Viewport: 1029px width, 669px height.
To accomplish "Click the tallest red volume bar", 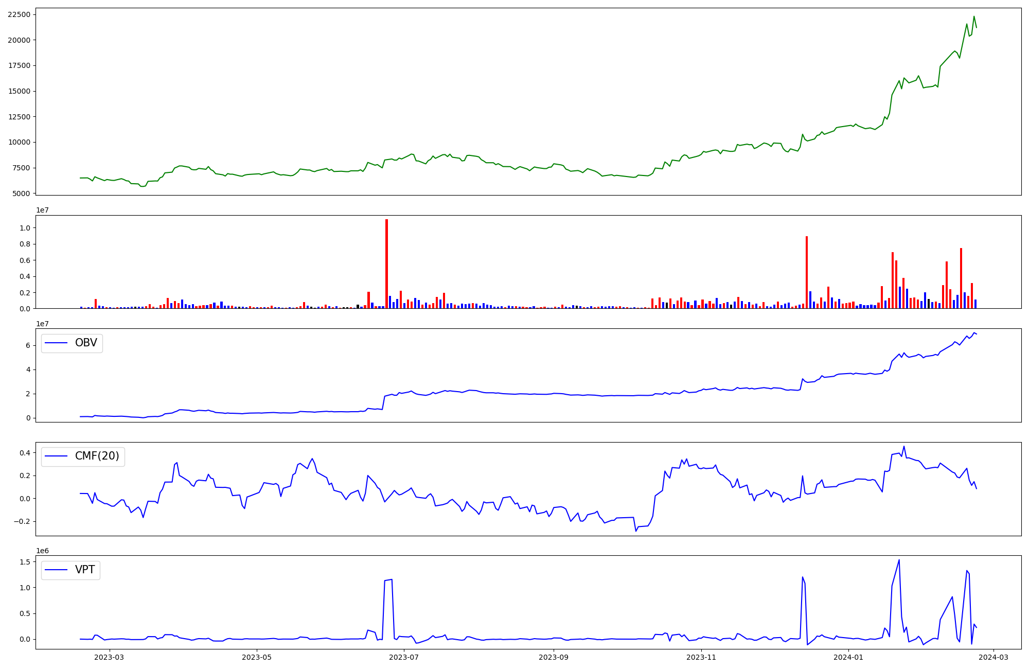I will (386, 263).
